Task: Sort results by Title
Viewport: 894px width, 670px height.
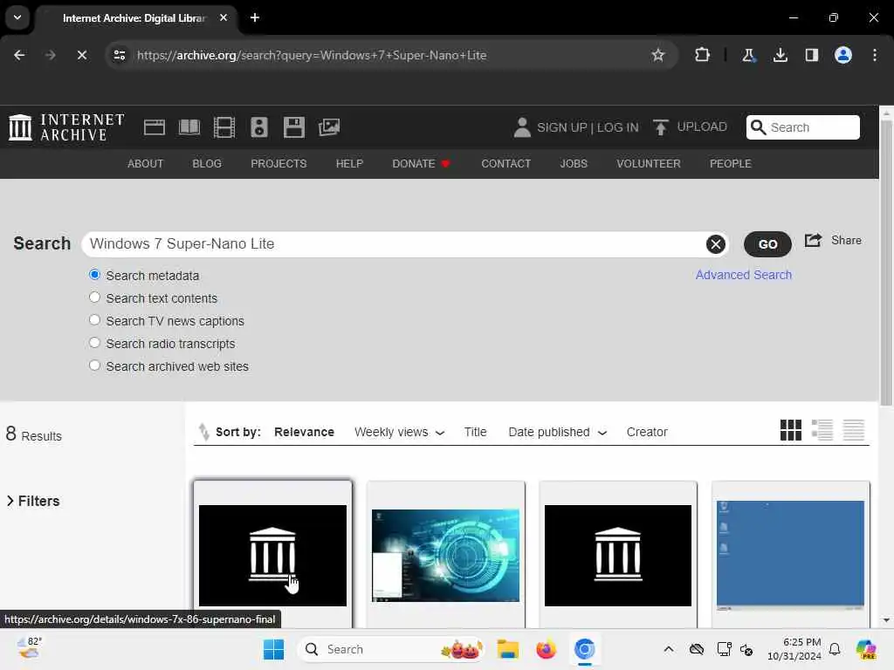Action: 476,432
